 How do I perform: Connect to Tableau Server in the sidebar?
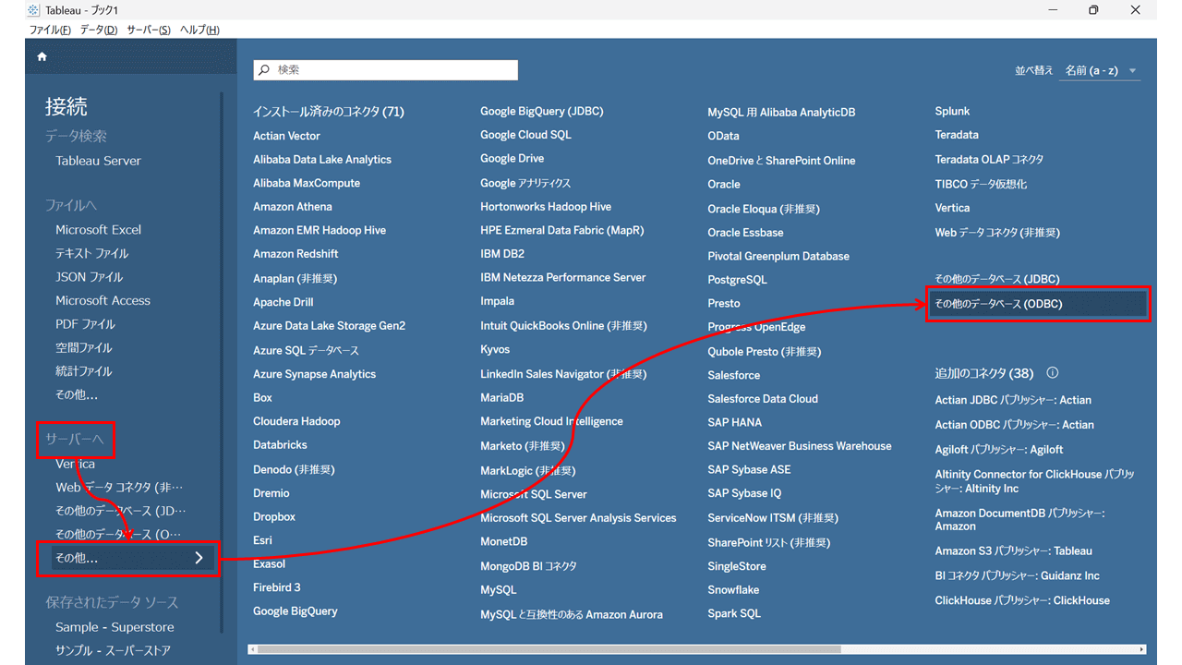(x=98, y=161)
